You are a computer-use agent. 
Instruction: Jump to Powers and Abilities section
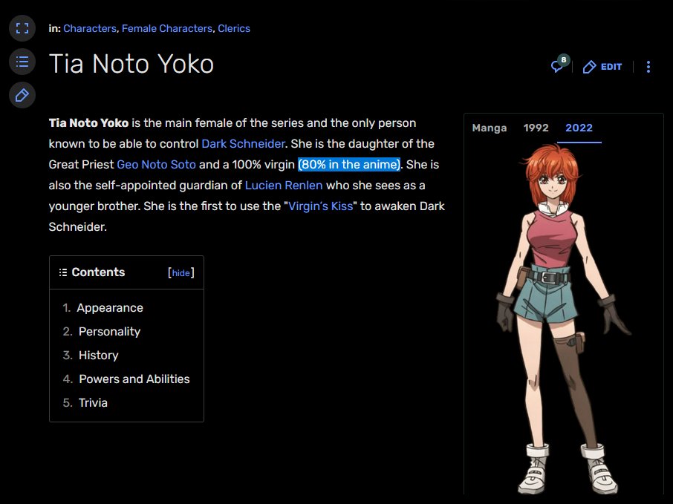134,379
